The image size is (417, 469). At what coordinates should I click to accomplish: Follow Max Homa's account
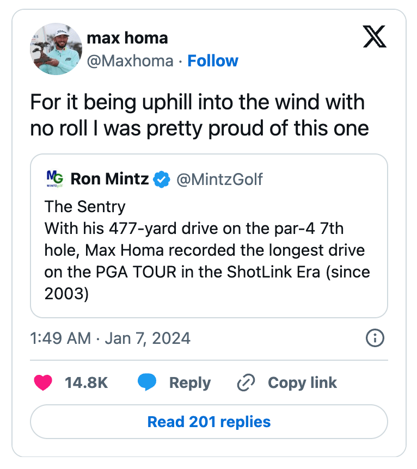213,60
